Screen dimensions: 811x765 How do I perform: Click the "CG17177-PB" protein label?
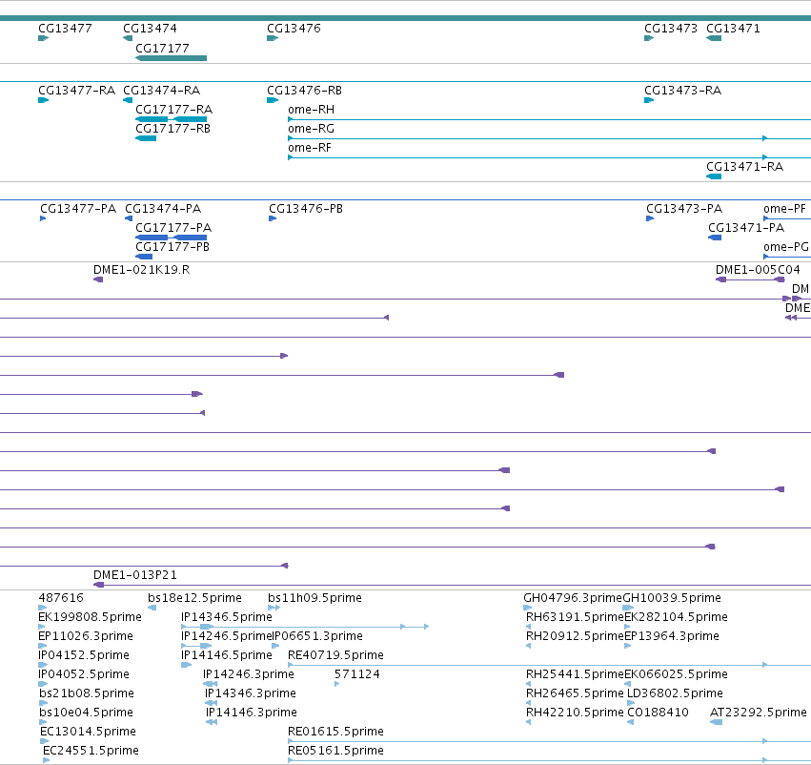point(172,247)
